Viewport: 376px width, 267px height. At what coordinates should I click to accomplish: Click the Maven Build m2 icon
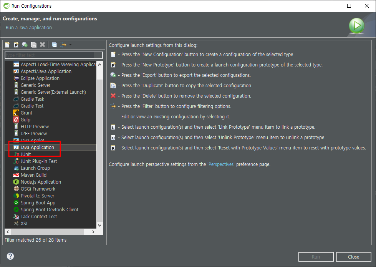[16, 175]
